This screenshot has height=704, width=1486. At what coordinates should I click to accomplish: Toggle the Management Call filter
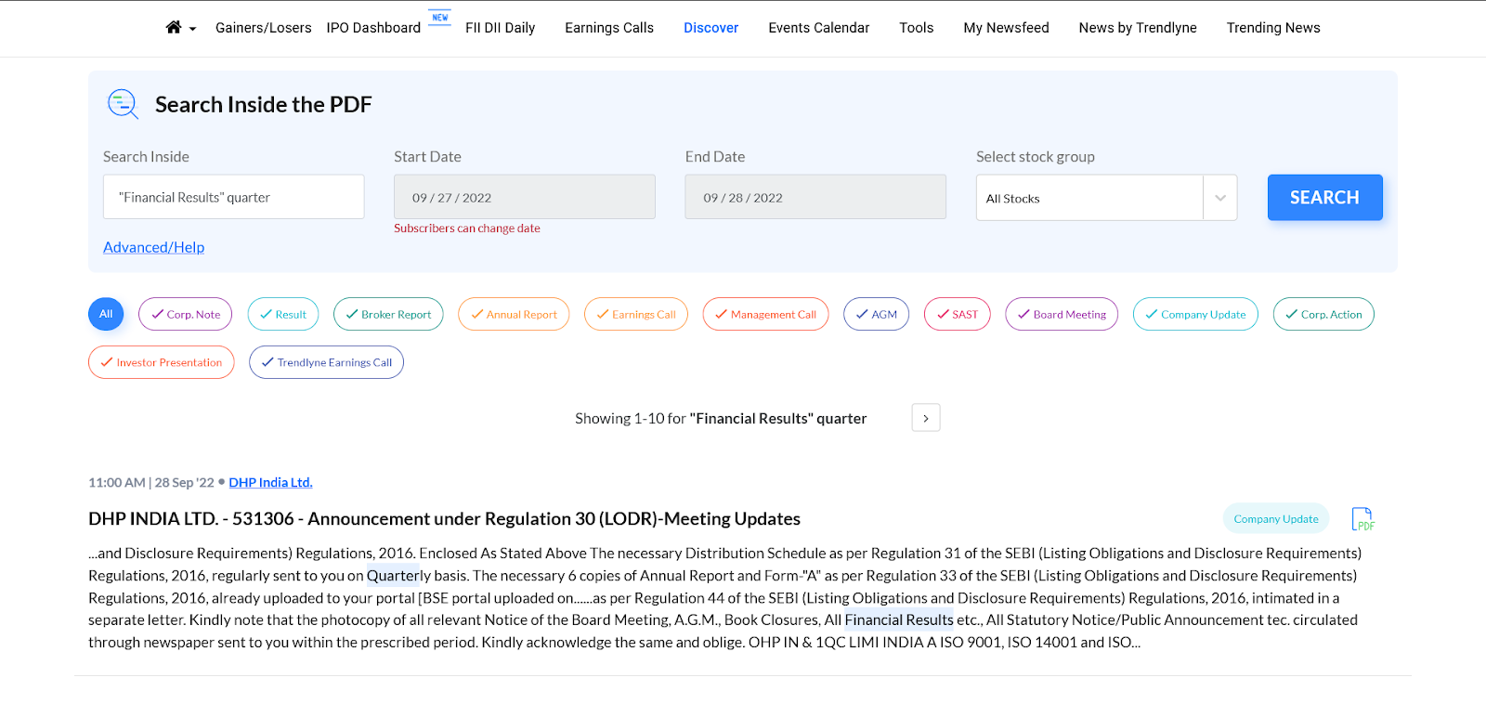tap(765, 314)
